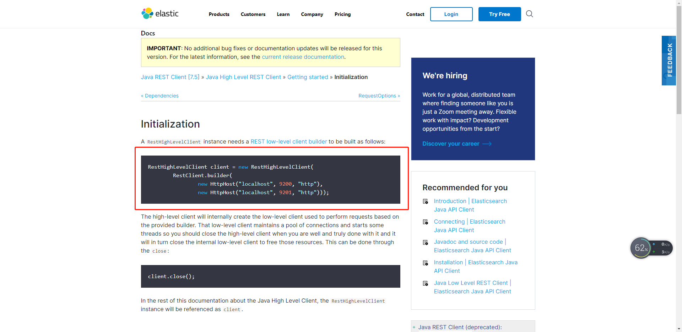
Task: Follow the current release documentation link
Action: (303, 57)
